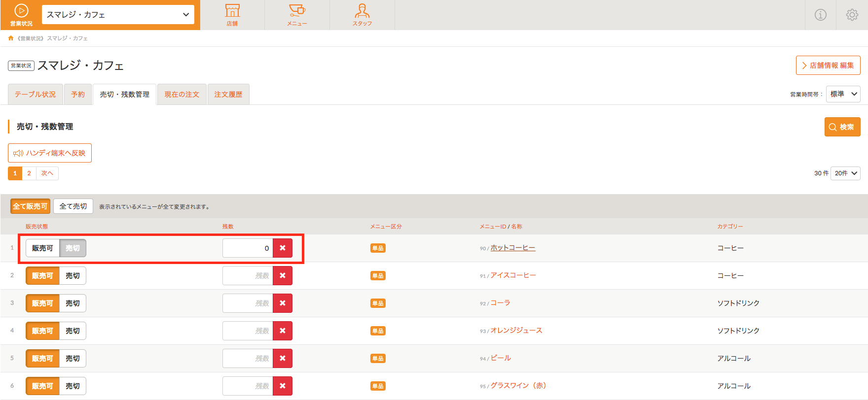Open the 20件 page size dropdown

[x=845, y=173]
